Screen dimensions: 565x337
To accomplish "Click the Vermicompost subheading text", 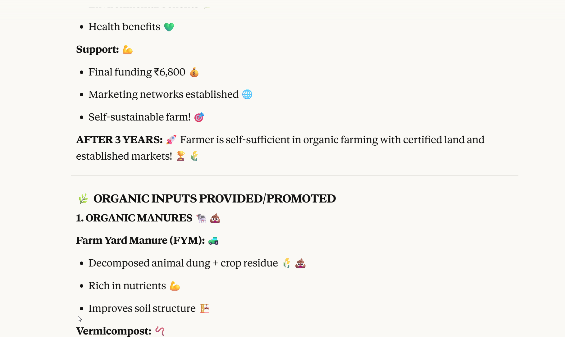I will (x=113, y=331).
